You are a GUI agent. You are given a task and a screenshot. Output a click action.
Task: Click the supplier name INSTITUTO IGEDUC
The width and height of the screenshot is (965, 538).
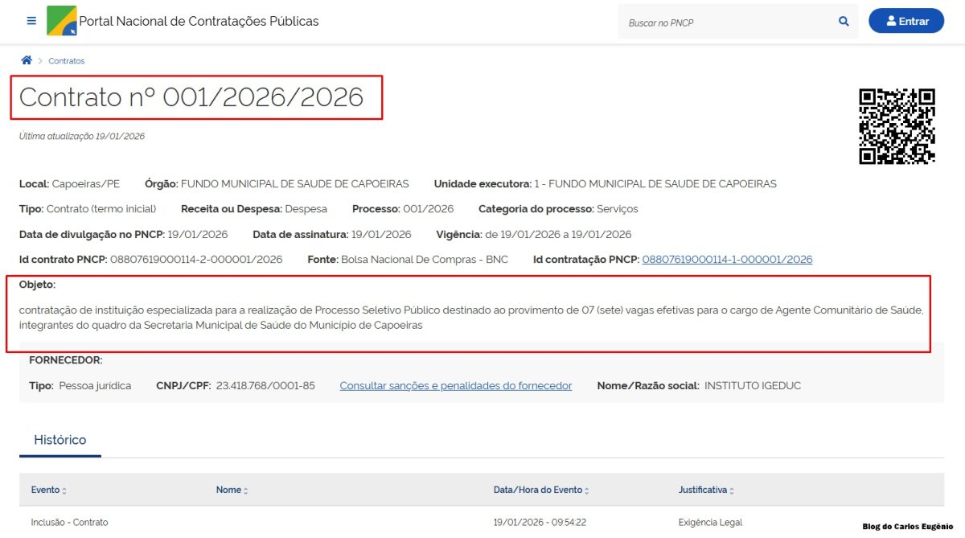[752, 386]
